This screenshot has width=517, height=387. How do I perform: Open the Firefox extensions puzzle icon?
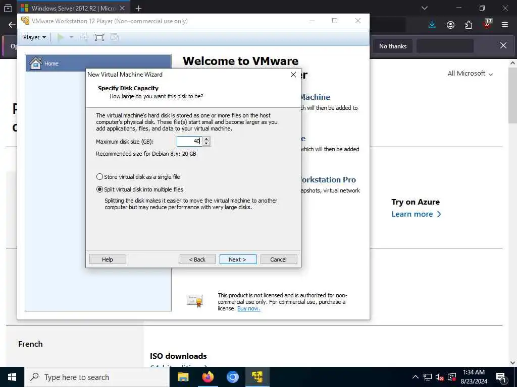click(x=469, y=25)
